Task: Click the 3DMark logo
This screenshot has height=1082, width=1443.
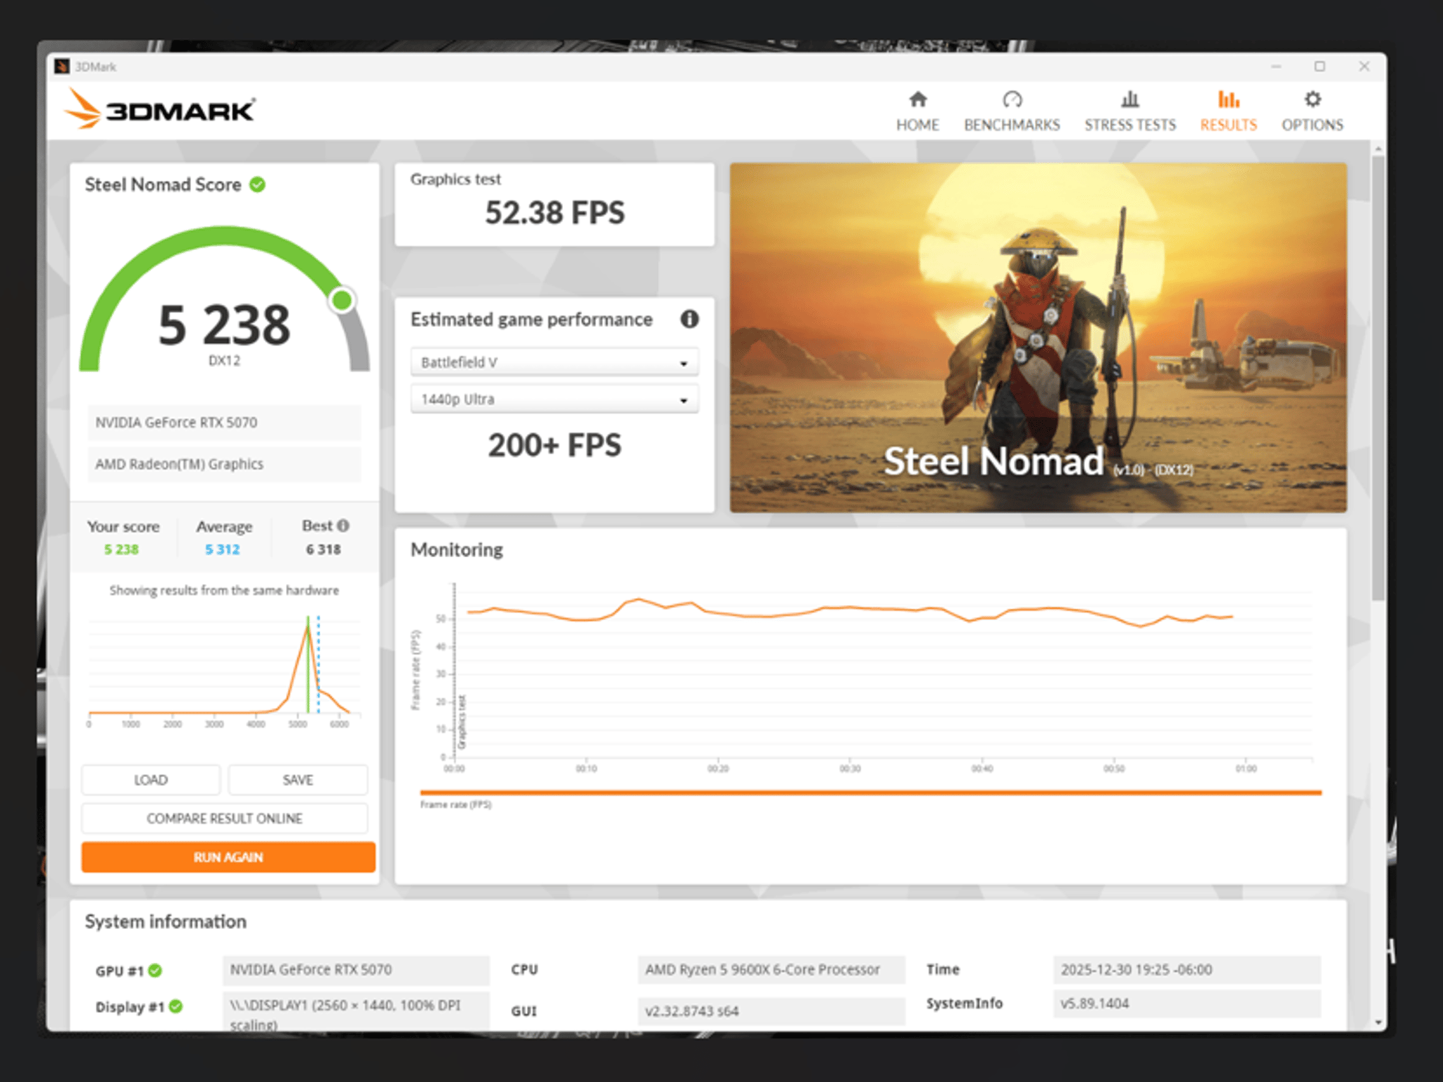Action: pyautogui.click(x=161, y=109)
